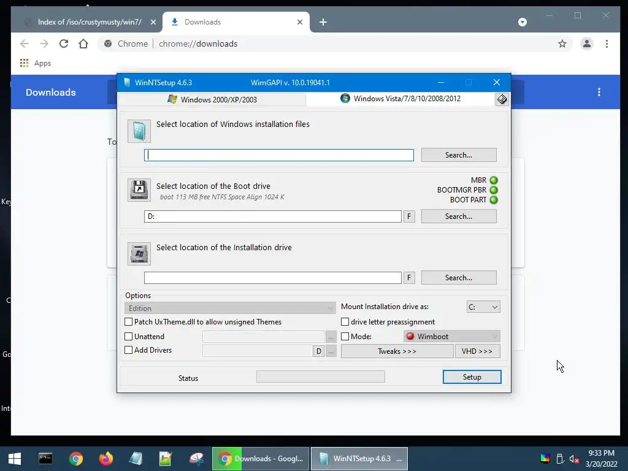
Task: Browse Unattend file with ... button
Action: point(331,337)
